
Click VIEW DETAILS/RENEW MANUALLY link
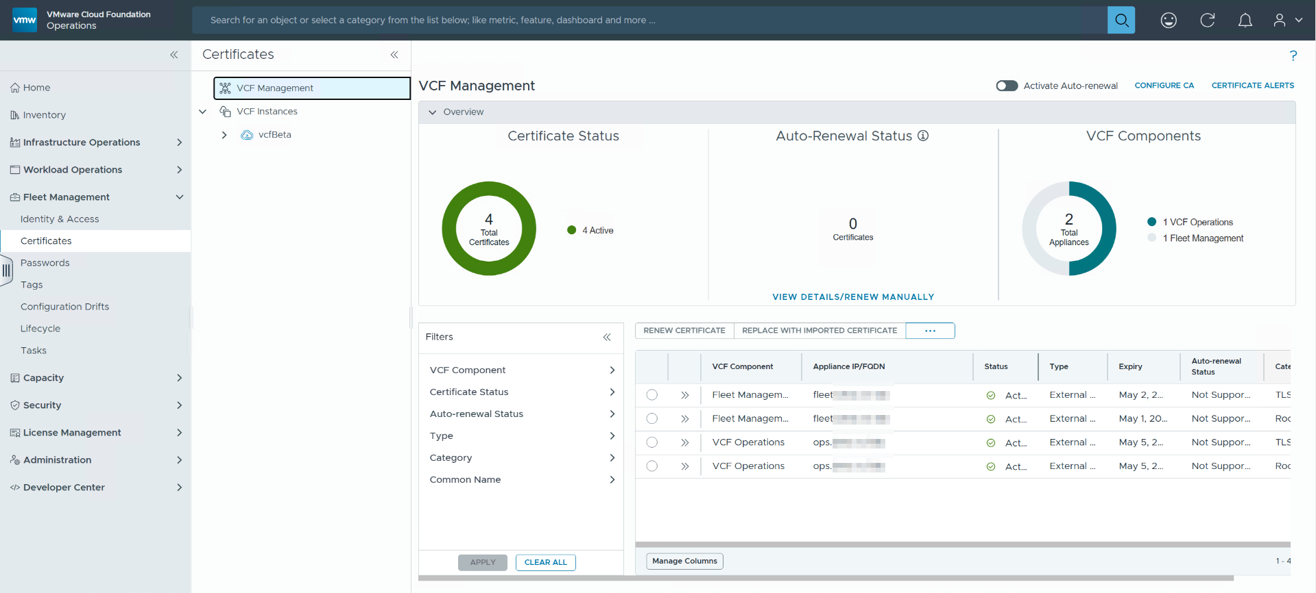(x=853, y=297)
